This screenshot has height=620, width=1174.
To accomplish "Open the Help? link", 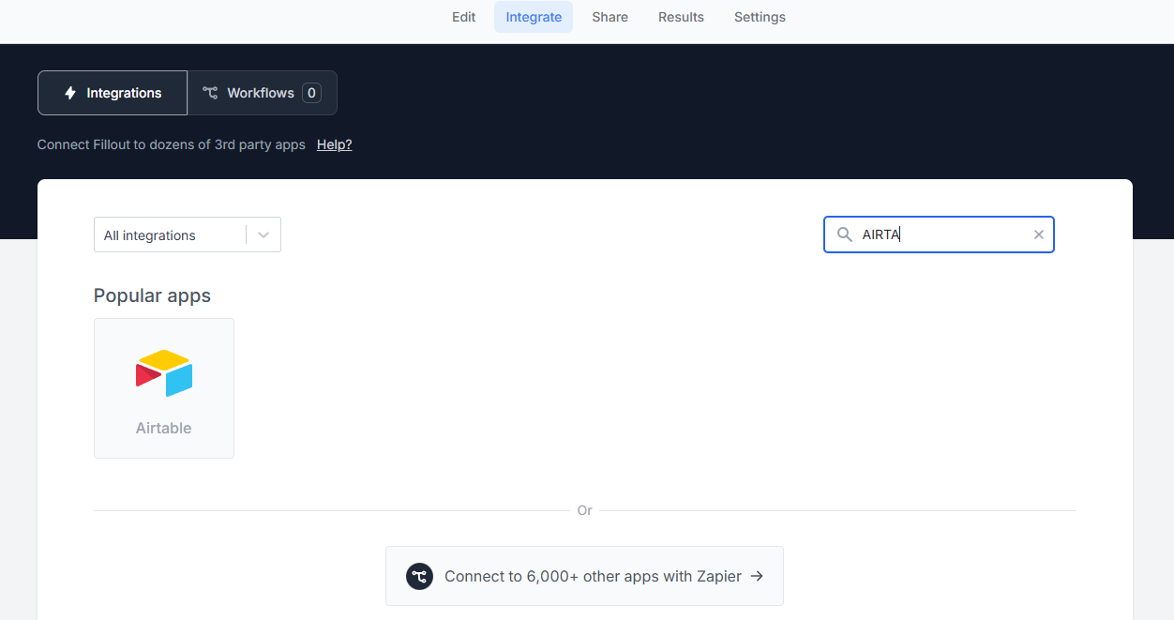I will pos(335,144).
